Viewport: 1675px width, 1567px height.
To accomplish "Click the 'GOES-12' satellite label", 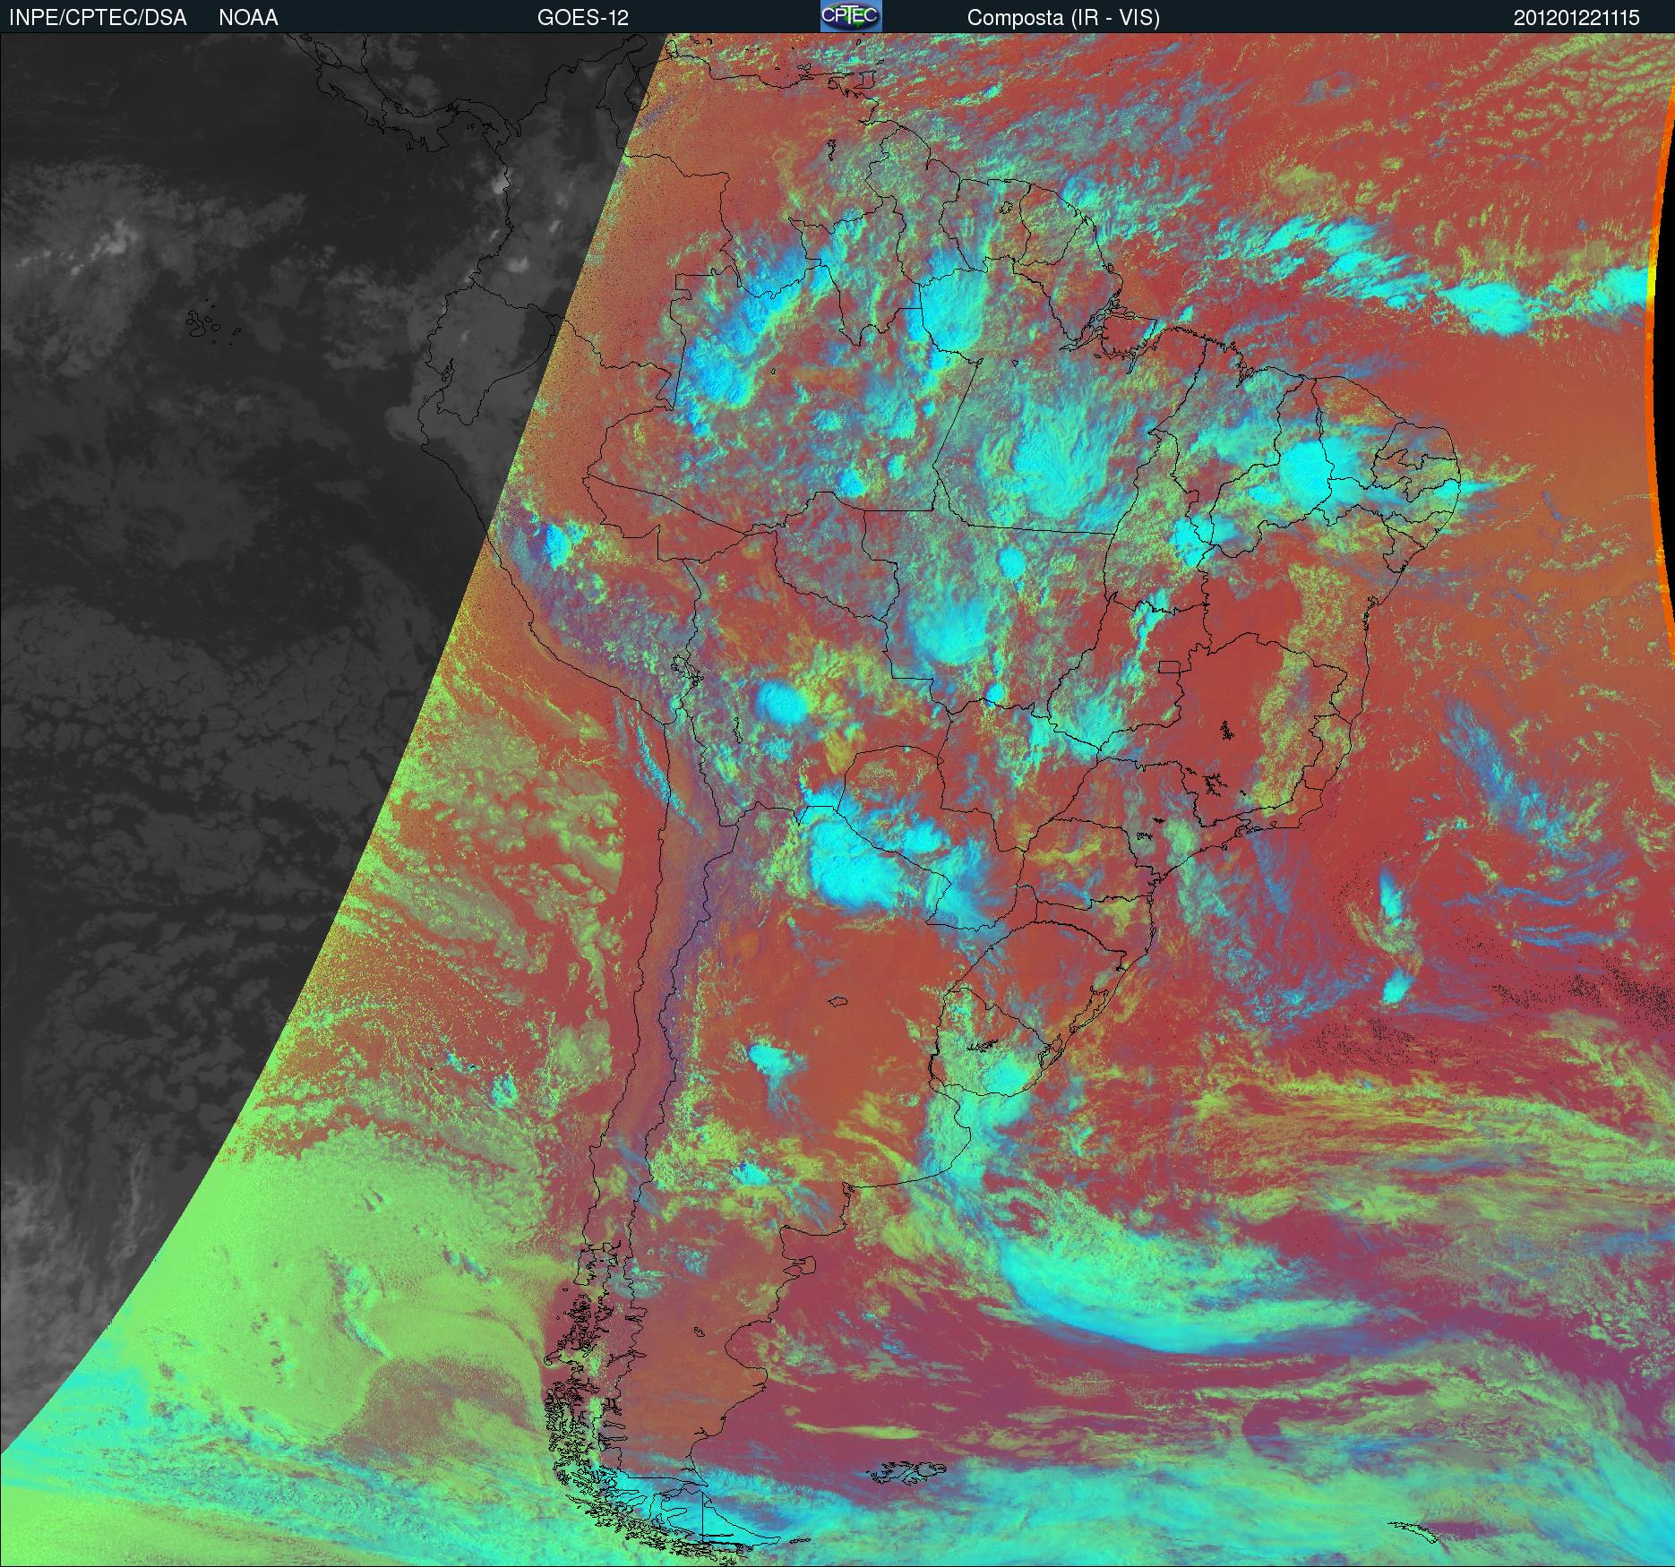I will [x=583, y=18].
